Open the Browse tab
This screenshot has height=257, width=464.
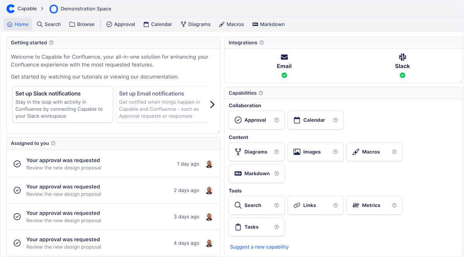[x=82, y=24]
